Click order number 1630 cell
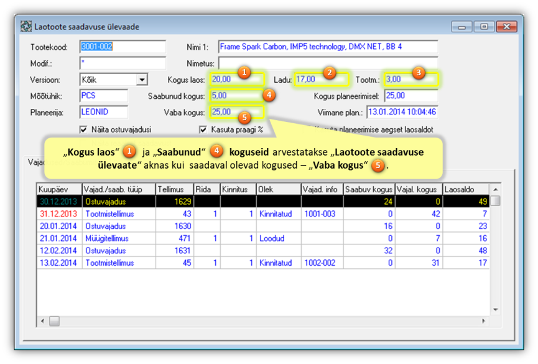This screenshot has width=538, height=364. (x=175, y=226)
